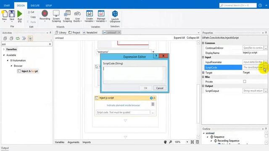Viewport: 269px width, 151px height.
Task: Click green refresh icon in Activities panel
Action: [18, 38]
